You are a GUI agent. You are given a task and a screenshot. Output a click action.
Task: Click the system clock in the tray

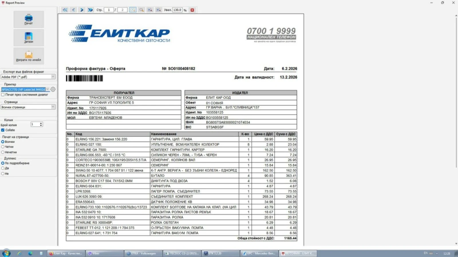[447, 254]
